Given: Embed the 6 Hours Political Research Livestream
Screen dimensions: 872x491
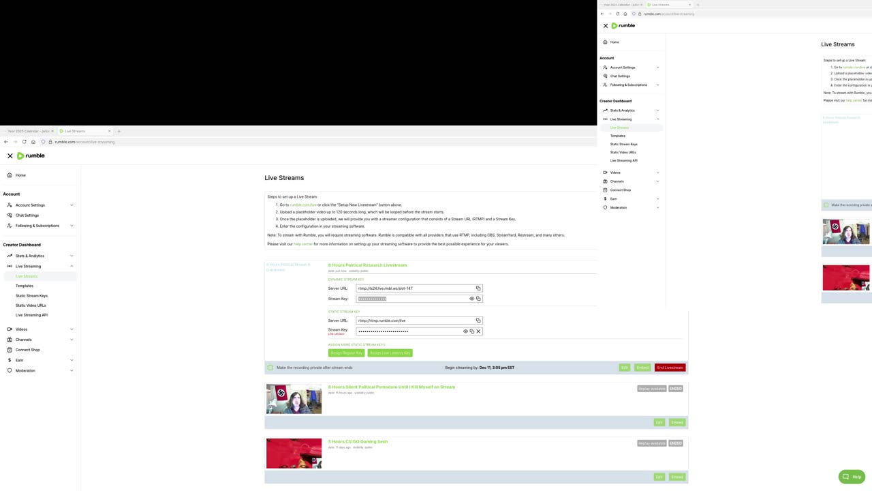Looking at the screenshot, I should click(642, 368).
